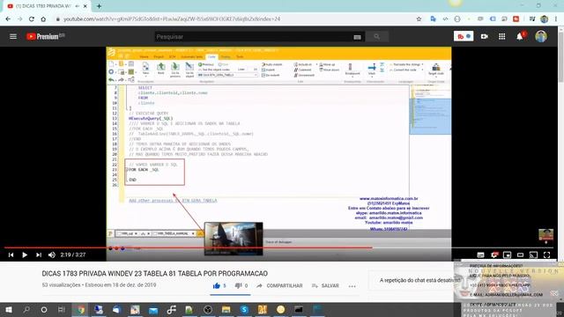Open Task View on the taskbar

62,309
